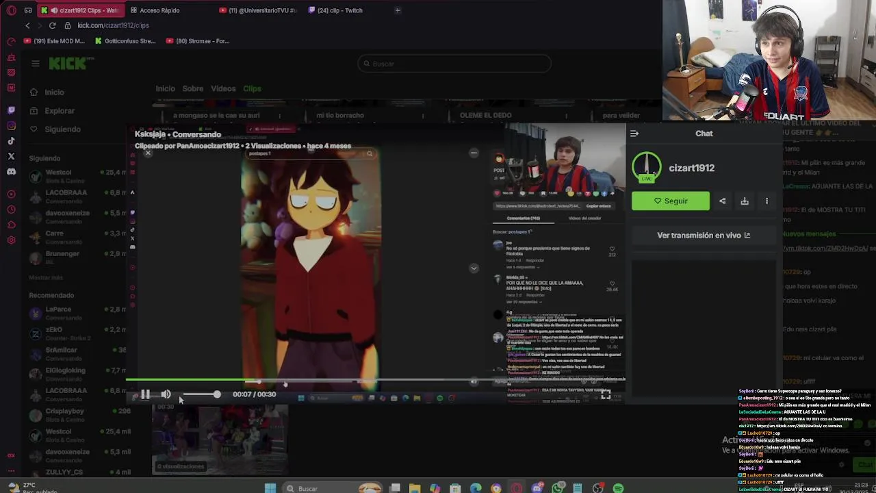Download the clip via download icon
The width and height of the screenshot is (876, 493).
click(745, 201)
